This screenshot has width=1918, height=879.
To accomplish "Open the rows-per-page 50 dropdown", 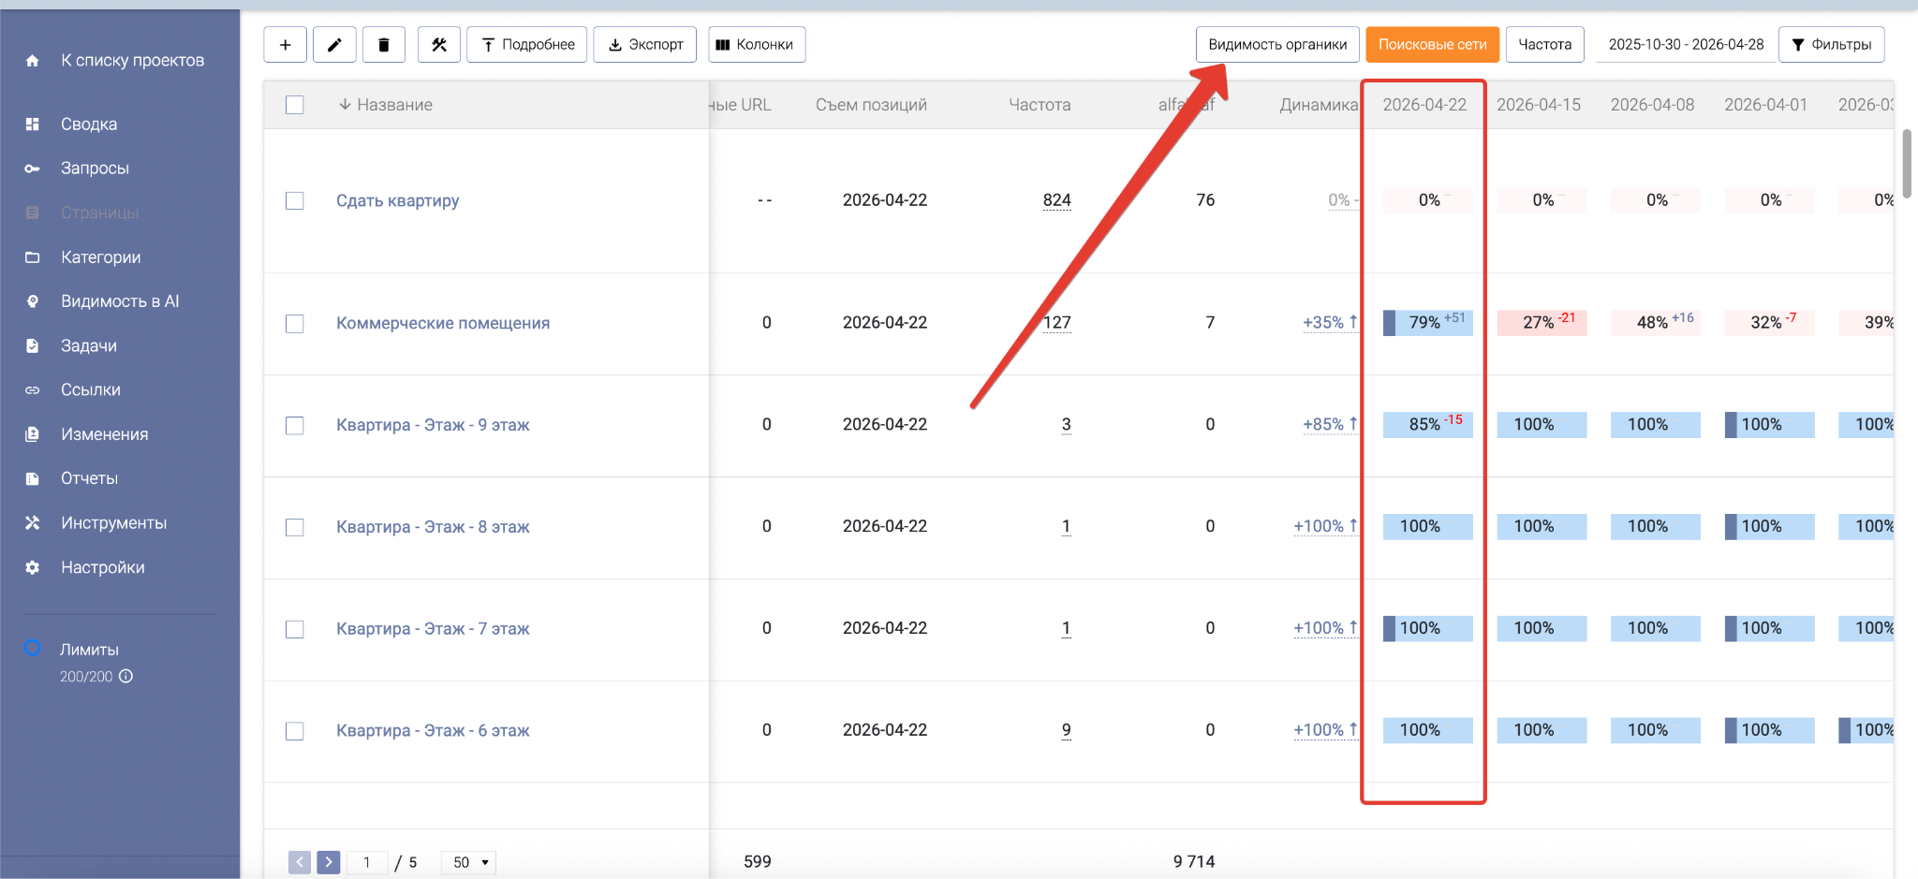I will [x=469, y=862].
